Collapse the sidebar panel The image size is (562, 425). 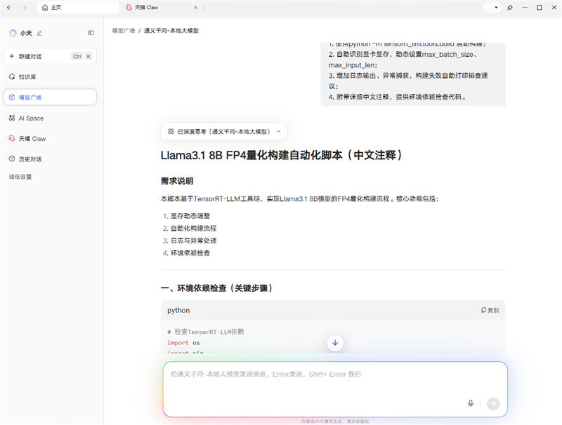91,33
